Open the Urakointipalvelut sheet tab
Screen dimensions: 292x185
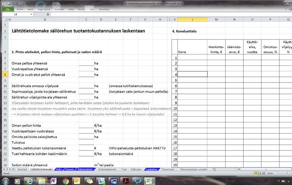107,169
